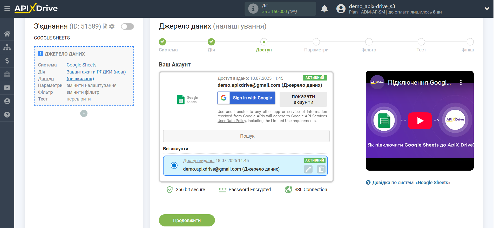This screenshot has width=494, height=228.
Task: Edit the account with pencil icon
Action: click(x=308, y=169)
